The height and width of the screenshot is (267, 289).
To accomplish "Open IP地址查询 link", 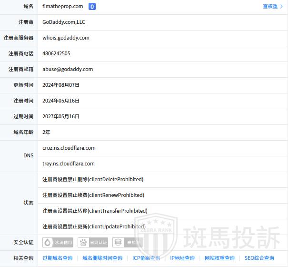I will (x=182, y=258).
